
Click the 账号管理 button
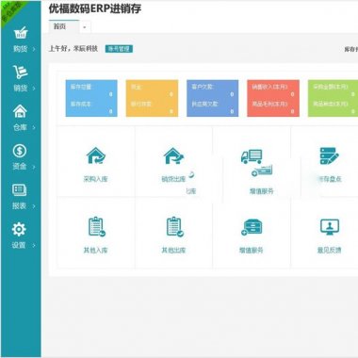pos(119,49)
